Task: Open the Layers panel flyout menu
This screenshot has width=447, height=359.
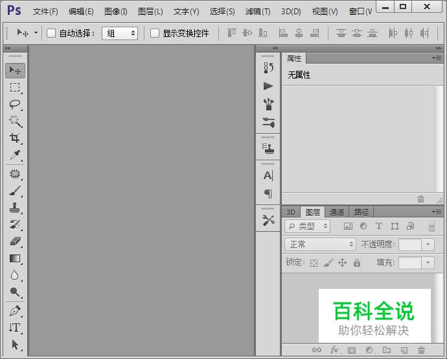Action: (437, 212)
